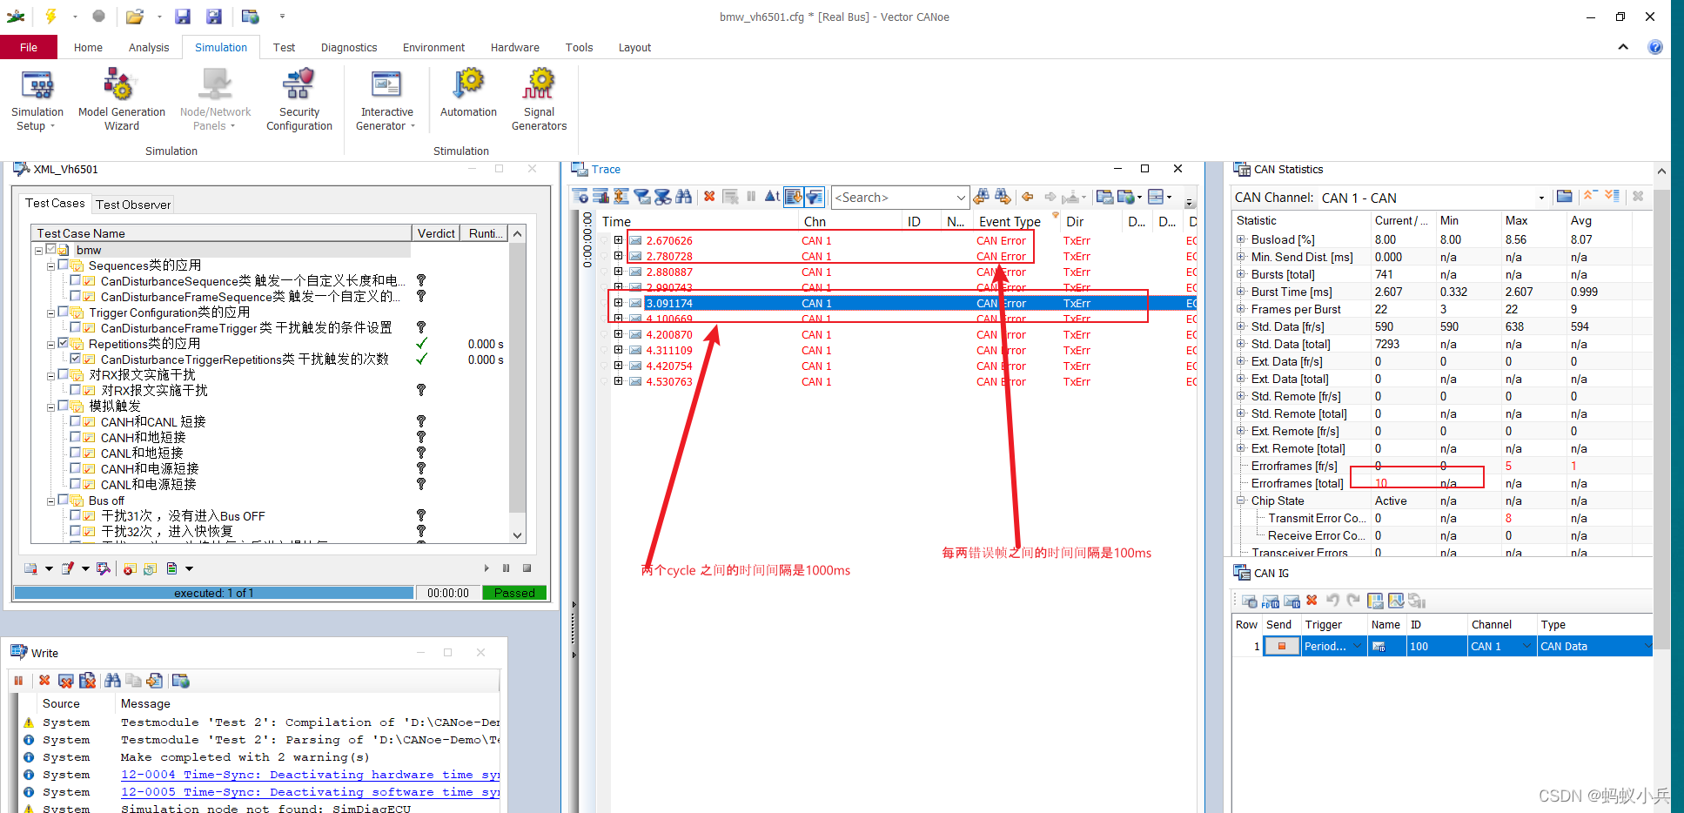Viewport: 1684px width, 813px height.
Task: Click the test case list vertical scrollbar
Action: point(518,384)
